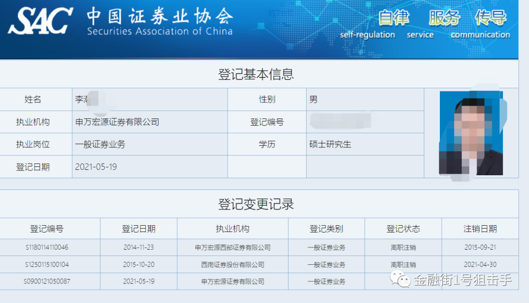Click the SAC logo in the banner

[x=41, y=21]
